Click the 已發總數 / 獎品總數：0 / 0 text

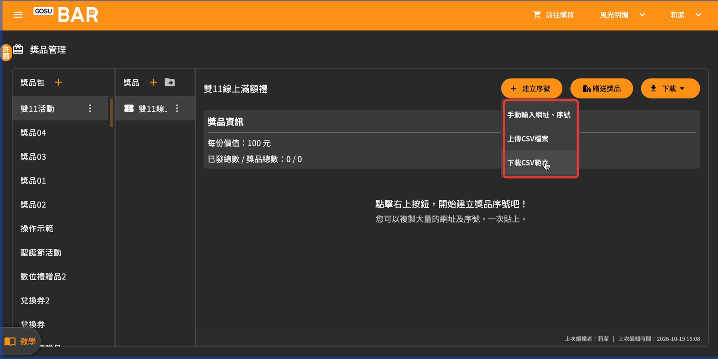coord(255,159)
